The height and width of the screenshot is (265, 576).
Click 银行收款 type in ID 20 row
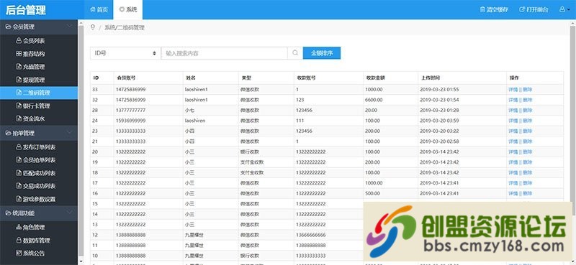click(x=250, y=152)
